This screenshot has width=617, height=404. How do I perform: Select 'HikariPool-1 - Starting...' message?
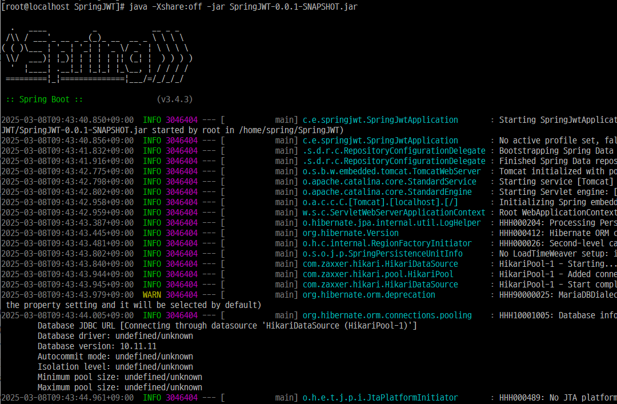coord(558,264)
